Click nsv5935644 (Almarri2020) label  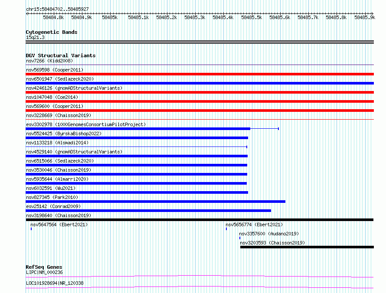pyautogui.click(x=57, y=179)
